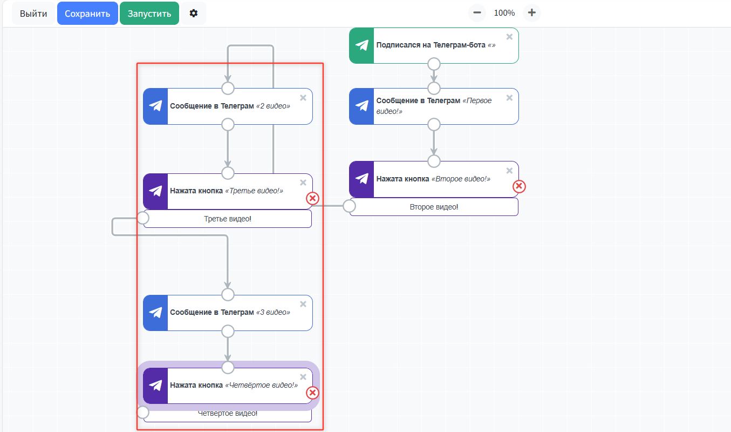
Task: Click purple icon of «Четвёртое видео!» node
Action: (x=155, y=386)
